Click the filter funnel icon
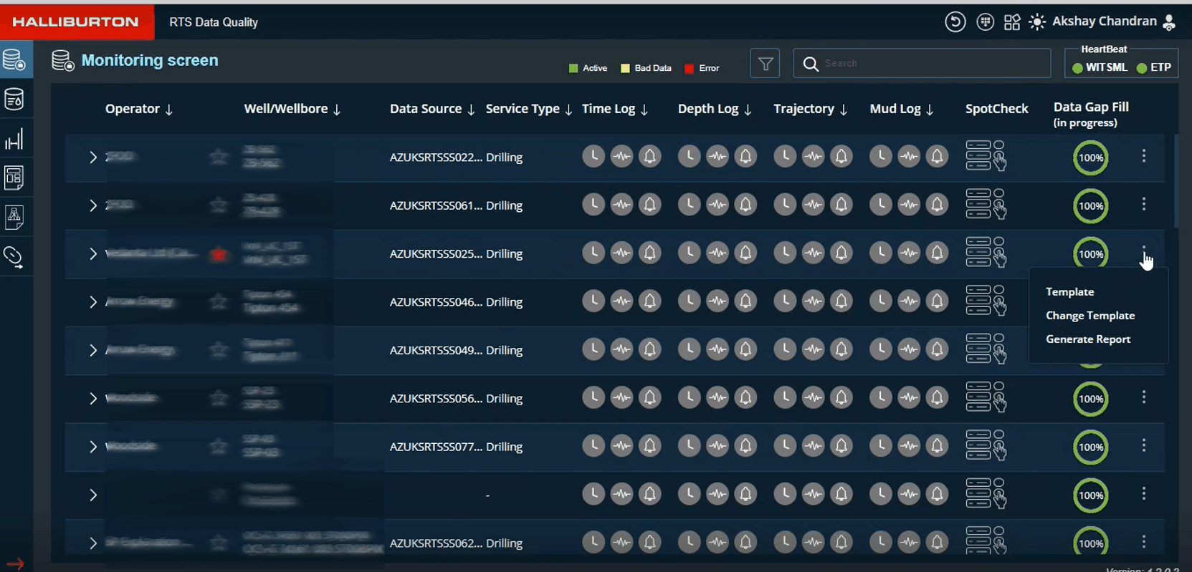 coord(765,64)
